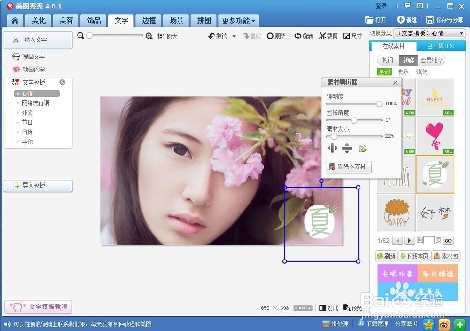Choose the pink heart 爱 template thumbnail
Screen dimensions: 470x331
point(435,135)
